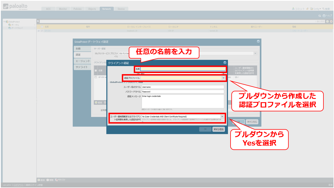Select ポータル in GlobalProtect tree
The width and height of the screenshot is (334, 188).
click(15, 25)
